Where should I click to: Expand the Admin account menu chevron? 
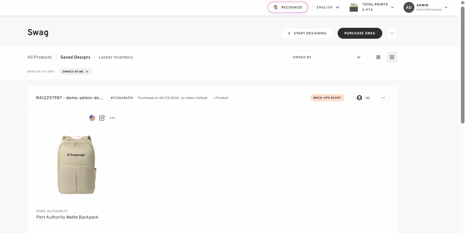point(446,7)
